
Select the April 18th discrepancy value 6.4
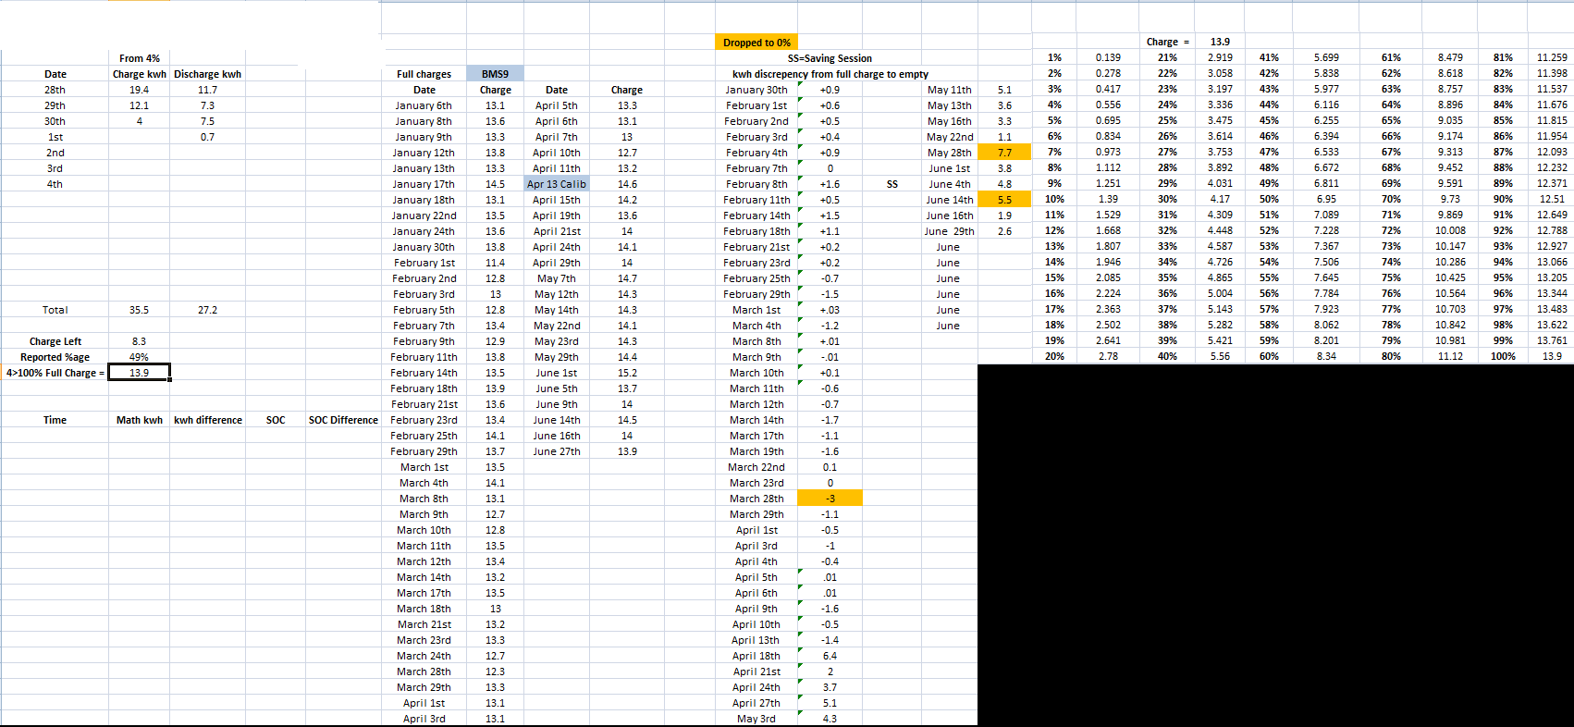(830, 656)
